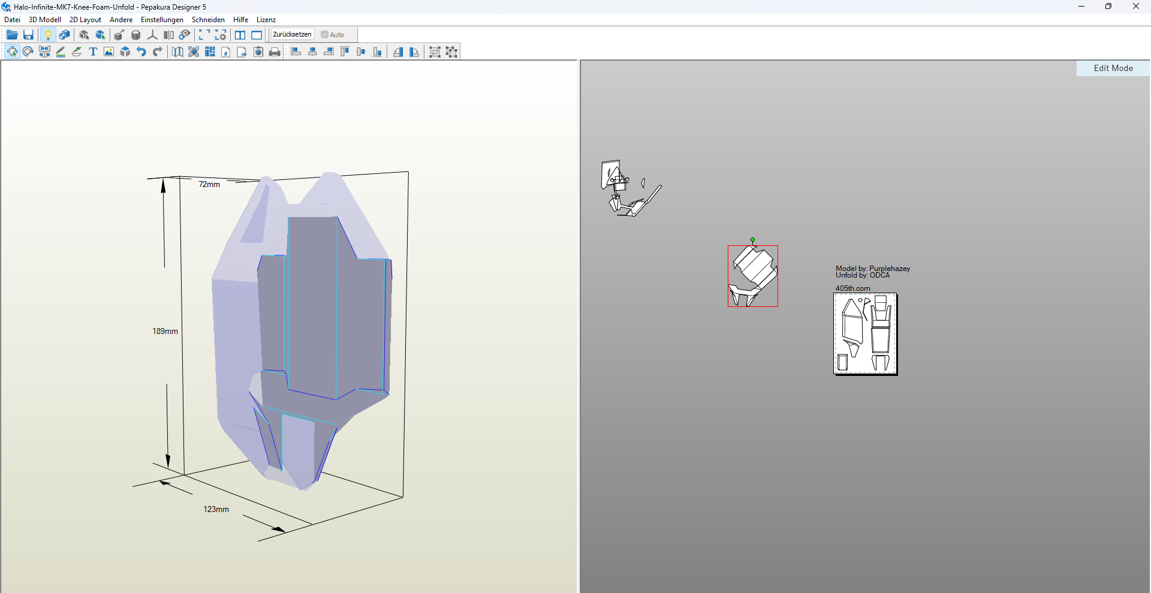Align selected parts to the left
This screenshot has height=593, width=1151.
(296, 52)
